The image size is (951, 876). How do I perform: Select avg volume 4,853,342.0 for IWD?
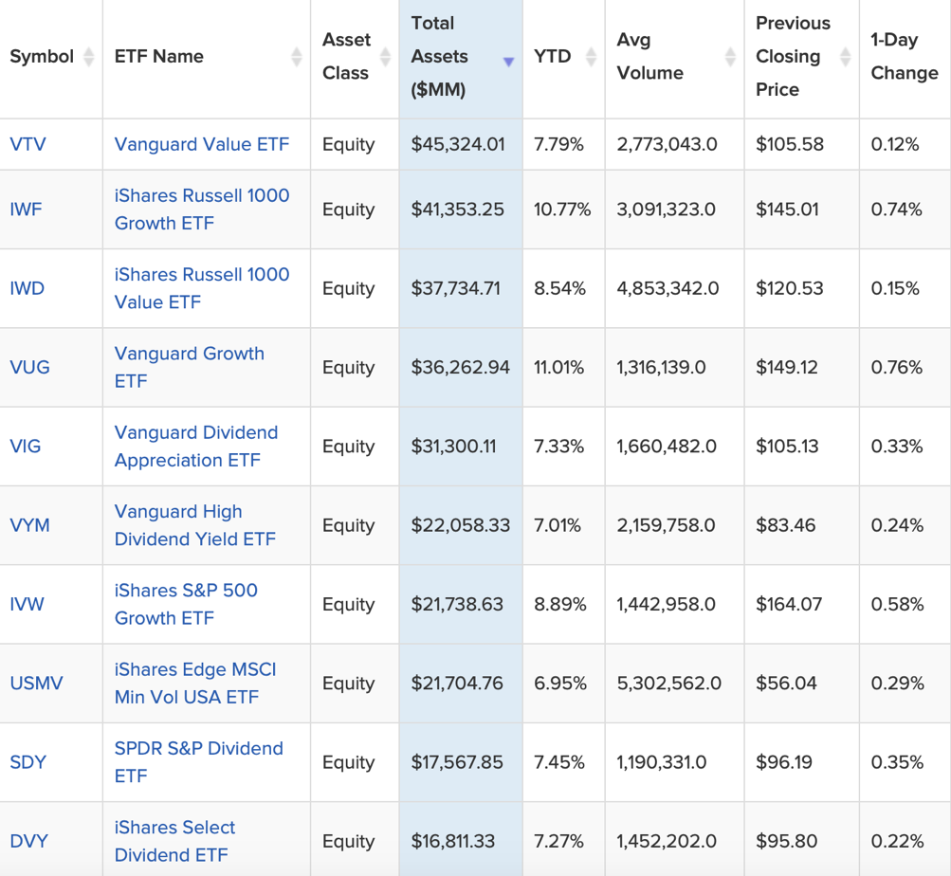click(668, 288)
